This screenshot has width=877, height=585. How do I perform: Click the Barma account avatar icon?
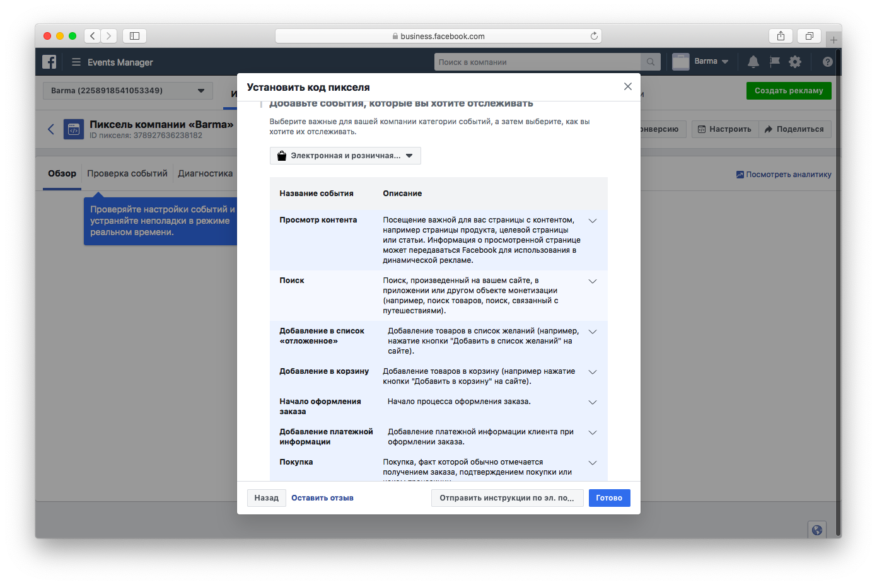pyautogui.click(x=681, y=62)
